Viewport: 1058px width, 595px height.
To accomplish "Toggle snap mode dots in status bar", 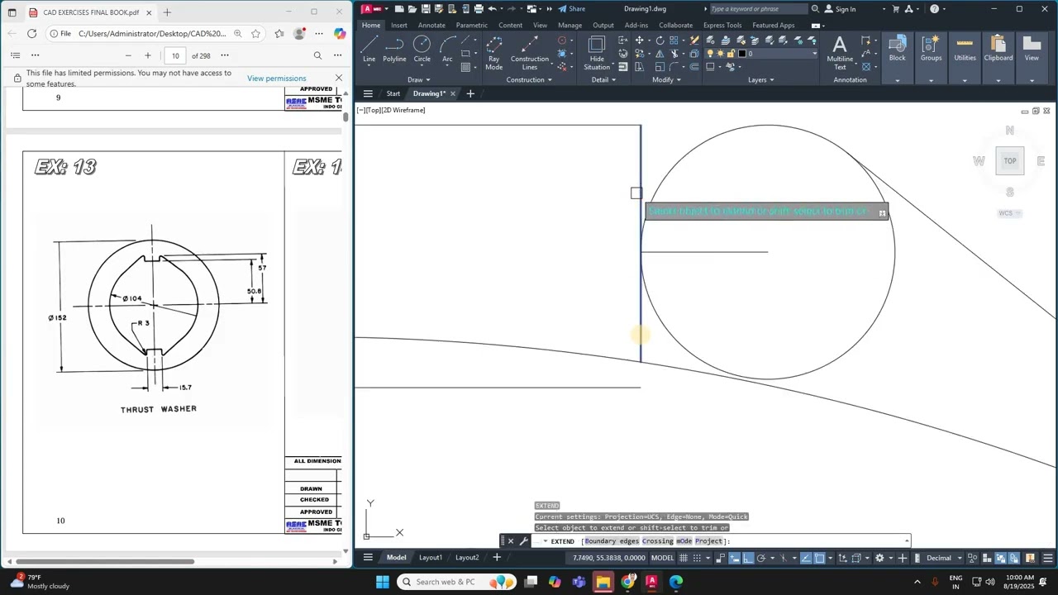I will pyautogui.click(x=697, y=558).
